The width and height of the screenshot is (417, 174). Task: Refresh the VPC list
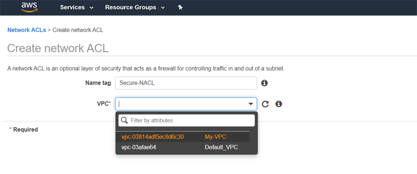pyautogui.click(x=266, y=104)
